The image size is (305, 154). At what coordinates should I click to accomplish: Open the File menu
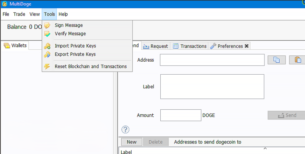[6, 14]
